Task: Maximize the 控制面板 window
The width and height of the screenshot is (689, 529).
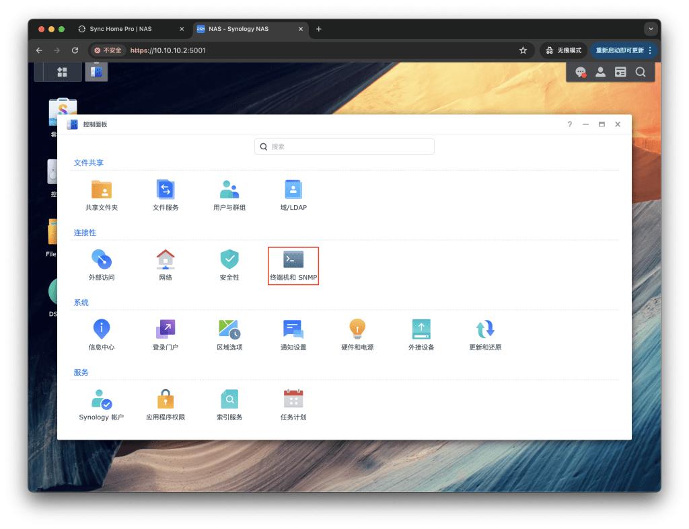Action: pyautogui.click(x=602, y=124)
